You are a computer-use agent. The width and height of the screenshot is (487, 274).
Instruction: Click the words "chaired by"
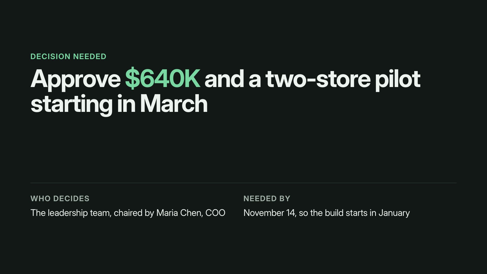pyautogui.click(x=134, y=213)
